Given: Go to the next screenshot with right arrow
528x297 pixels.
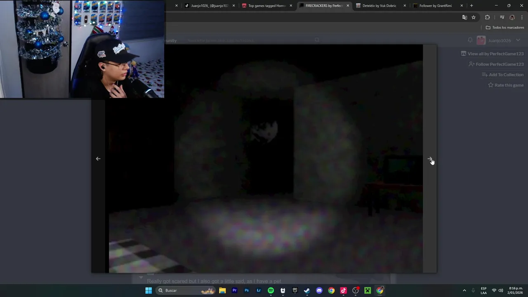Looking at the screenshot, I should point(429,159).
